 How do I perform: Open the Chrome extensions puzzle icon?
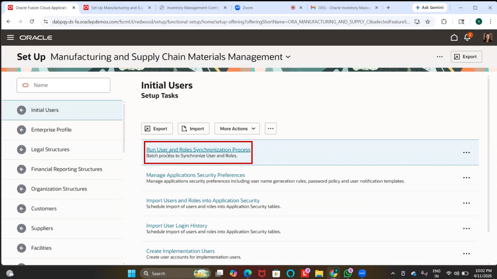444,22
